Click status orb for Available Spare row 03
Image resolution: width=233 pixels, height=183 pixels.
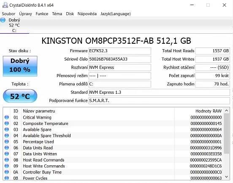(x=7, y=130)
